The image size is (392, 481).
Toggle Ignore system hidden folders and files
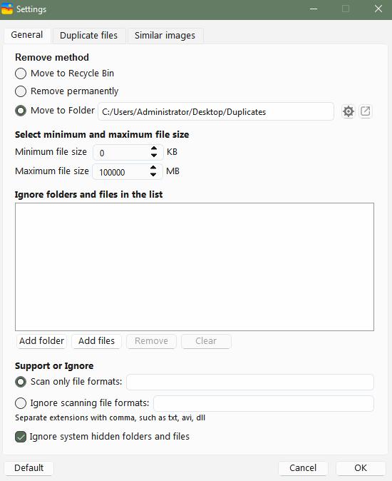[x=21, y=437]
